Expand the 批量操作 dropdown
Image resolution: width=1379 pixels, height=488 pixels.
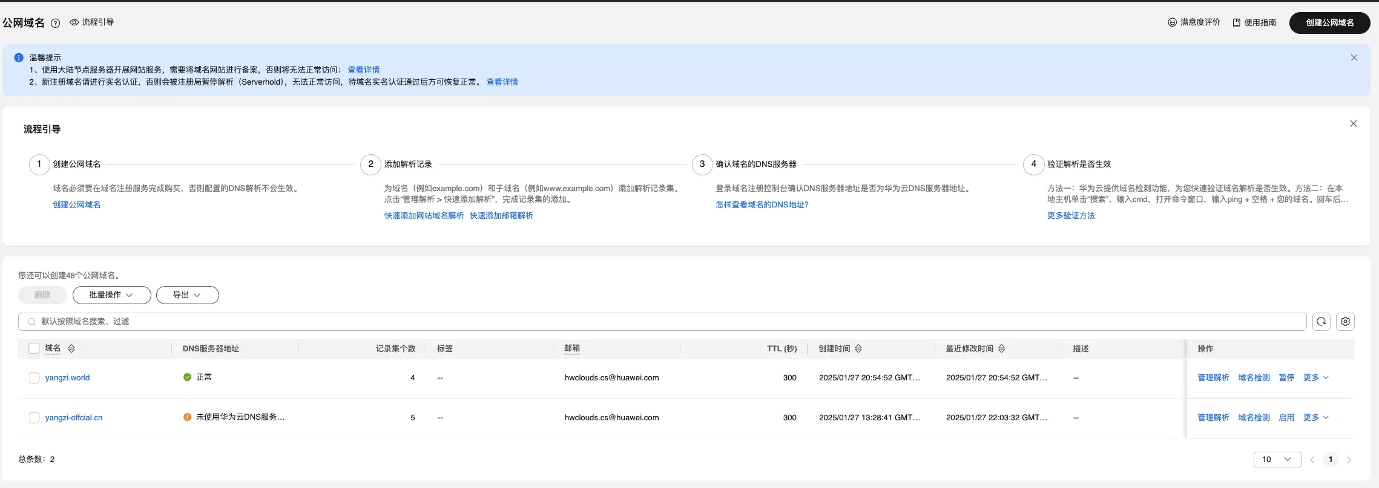tap(111, 295)
